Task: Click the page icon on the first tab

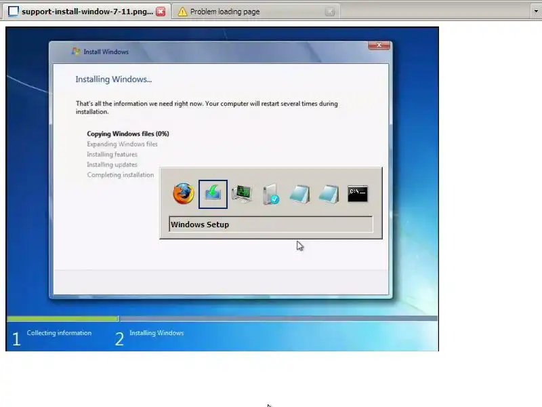Action: (x=13, y=12)
